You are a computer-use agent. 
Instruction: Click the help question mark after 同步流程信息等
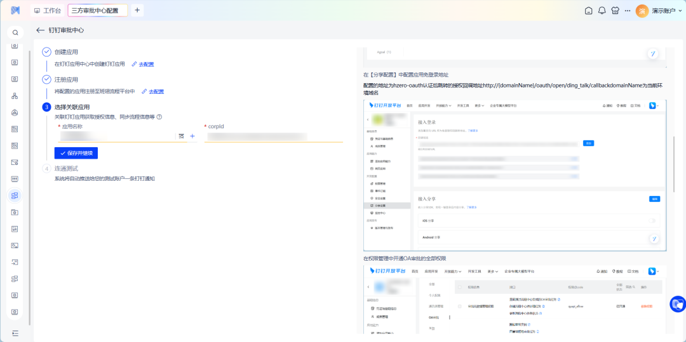(159, 117)
